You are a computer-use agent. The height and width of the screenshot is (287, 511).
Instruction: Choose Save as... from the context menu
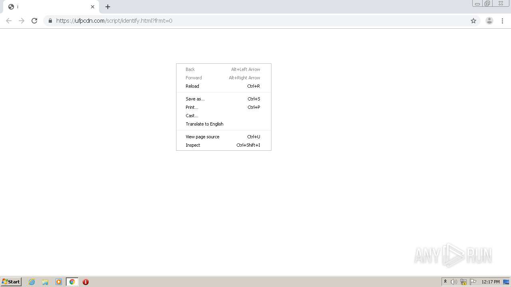click(x=224, y=99)
